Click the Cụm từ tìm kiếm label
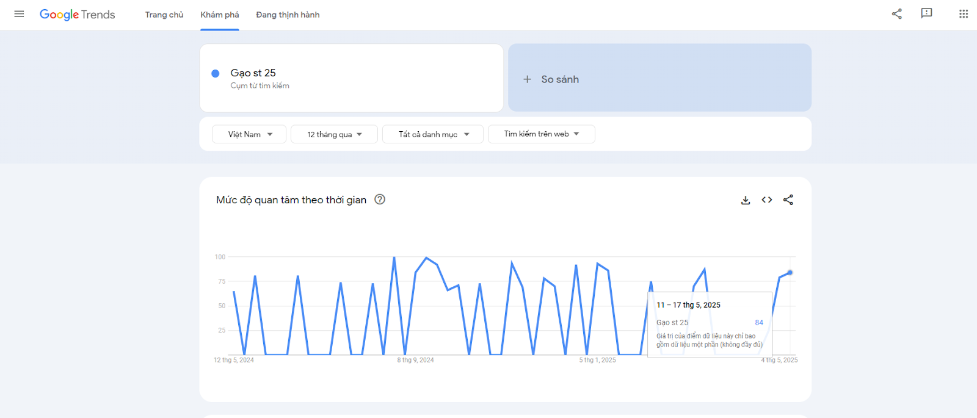This screenshot has height=418, width=977. [x=260, y=86]
